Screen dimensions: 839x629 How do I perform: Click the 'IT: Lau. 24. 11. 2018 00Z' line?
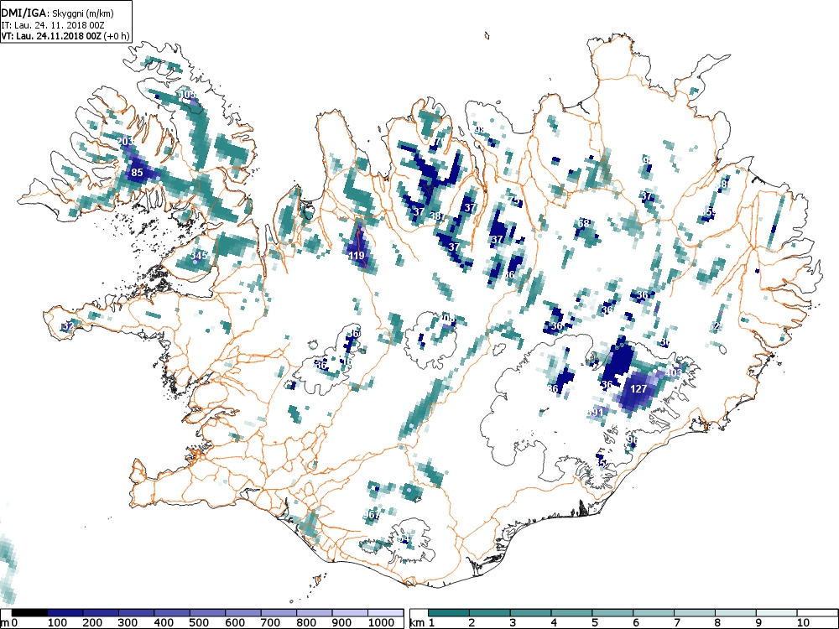point(52,24)
